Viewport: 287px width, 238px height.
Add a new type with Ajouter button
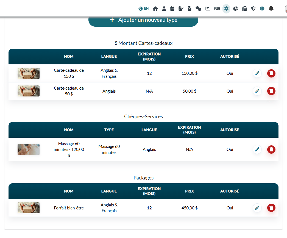(x=143, y=20)
